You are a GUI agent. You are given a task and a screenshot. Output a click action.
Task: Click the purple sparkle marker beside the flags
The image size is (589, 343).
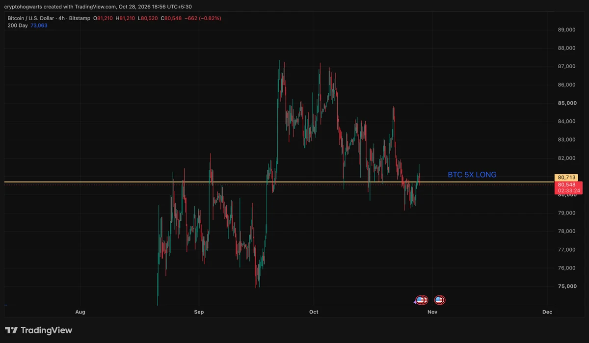pos(415,302)
